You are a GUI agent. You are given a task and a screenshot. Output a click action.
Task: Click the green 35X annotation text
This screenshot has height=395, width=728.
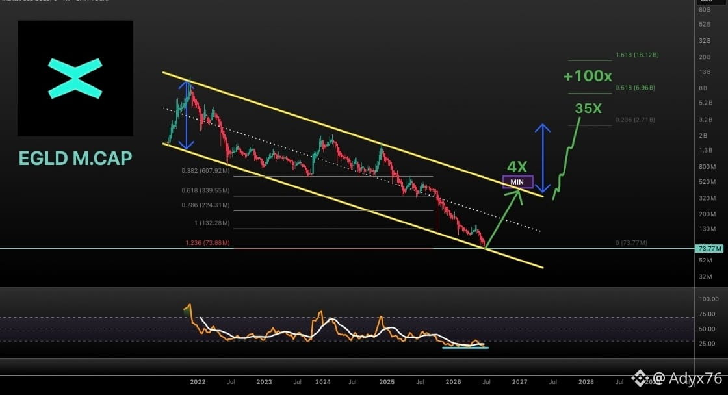click(x=588, y=108)
